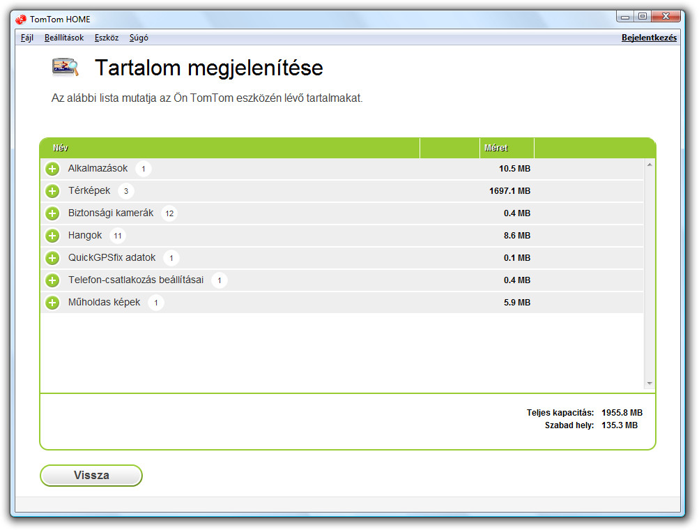
Task: Click the 5.9 MB size value
Action: point(517,303)
